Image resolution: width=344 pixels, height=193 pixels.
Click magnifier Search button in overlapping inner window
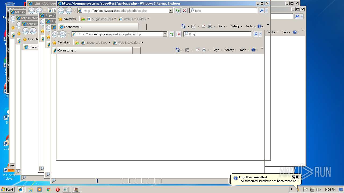click(256, 34)
